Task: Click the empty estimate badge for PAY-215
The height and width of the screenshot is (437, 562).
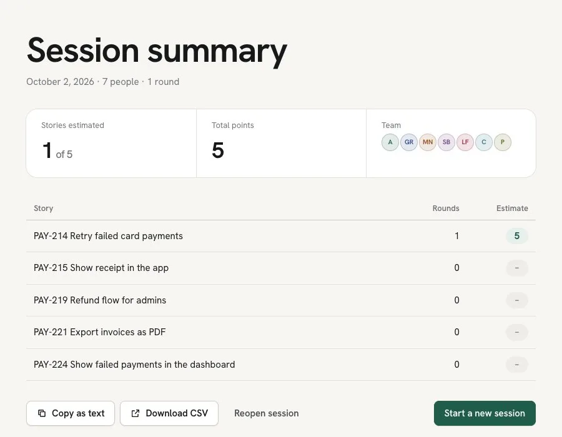Action: tap(517, 268)
